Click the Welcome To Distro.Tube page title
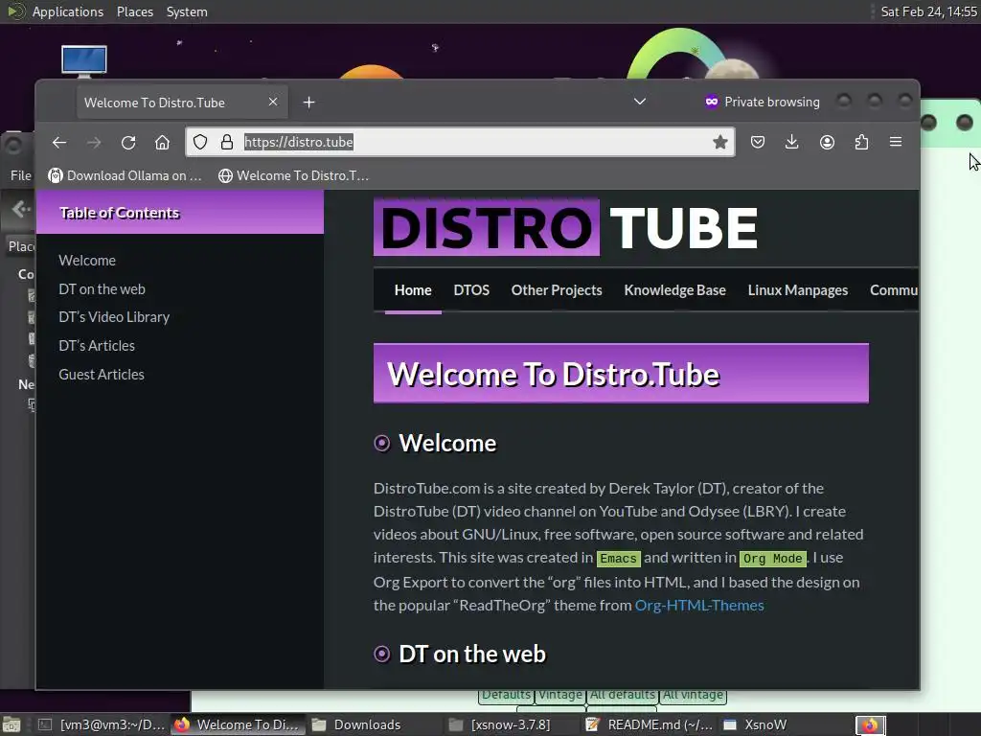Image resolution: width=981 pixels, height=736 pixels. 553,375
